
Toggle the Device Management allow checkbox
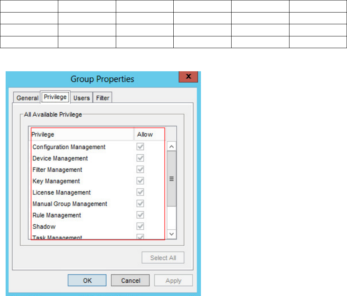140,158
